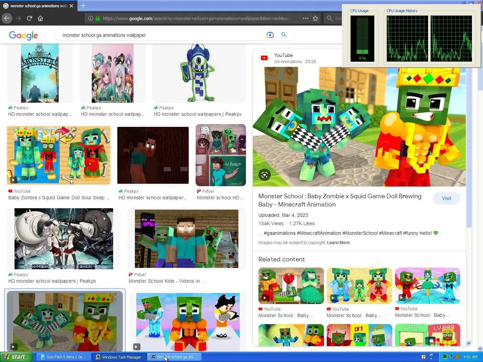Switch to Windows Task Manager taskbar item
Image resolution: width=483 pixels, height=362 pixels.
pyautogui.click(x=119, y=357)
